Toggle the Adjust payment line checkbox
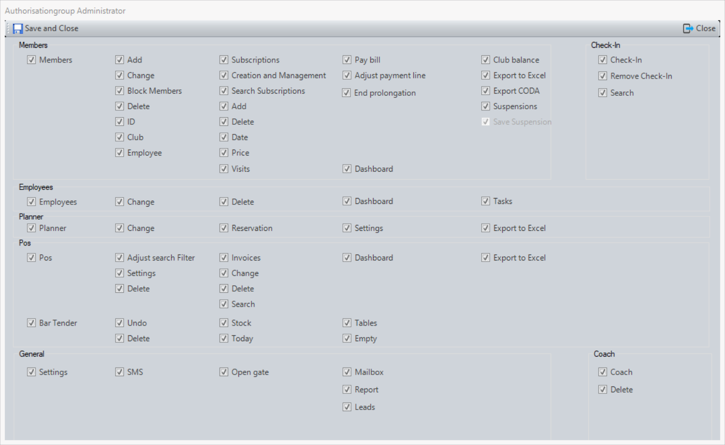Viewport: 725px width, 445px height. pos(347,75)
